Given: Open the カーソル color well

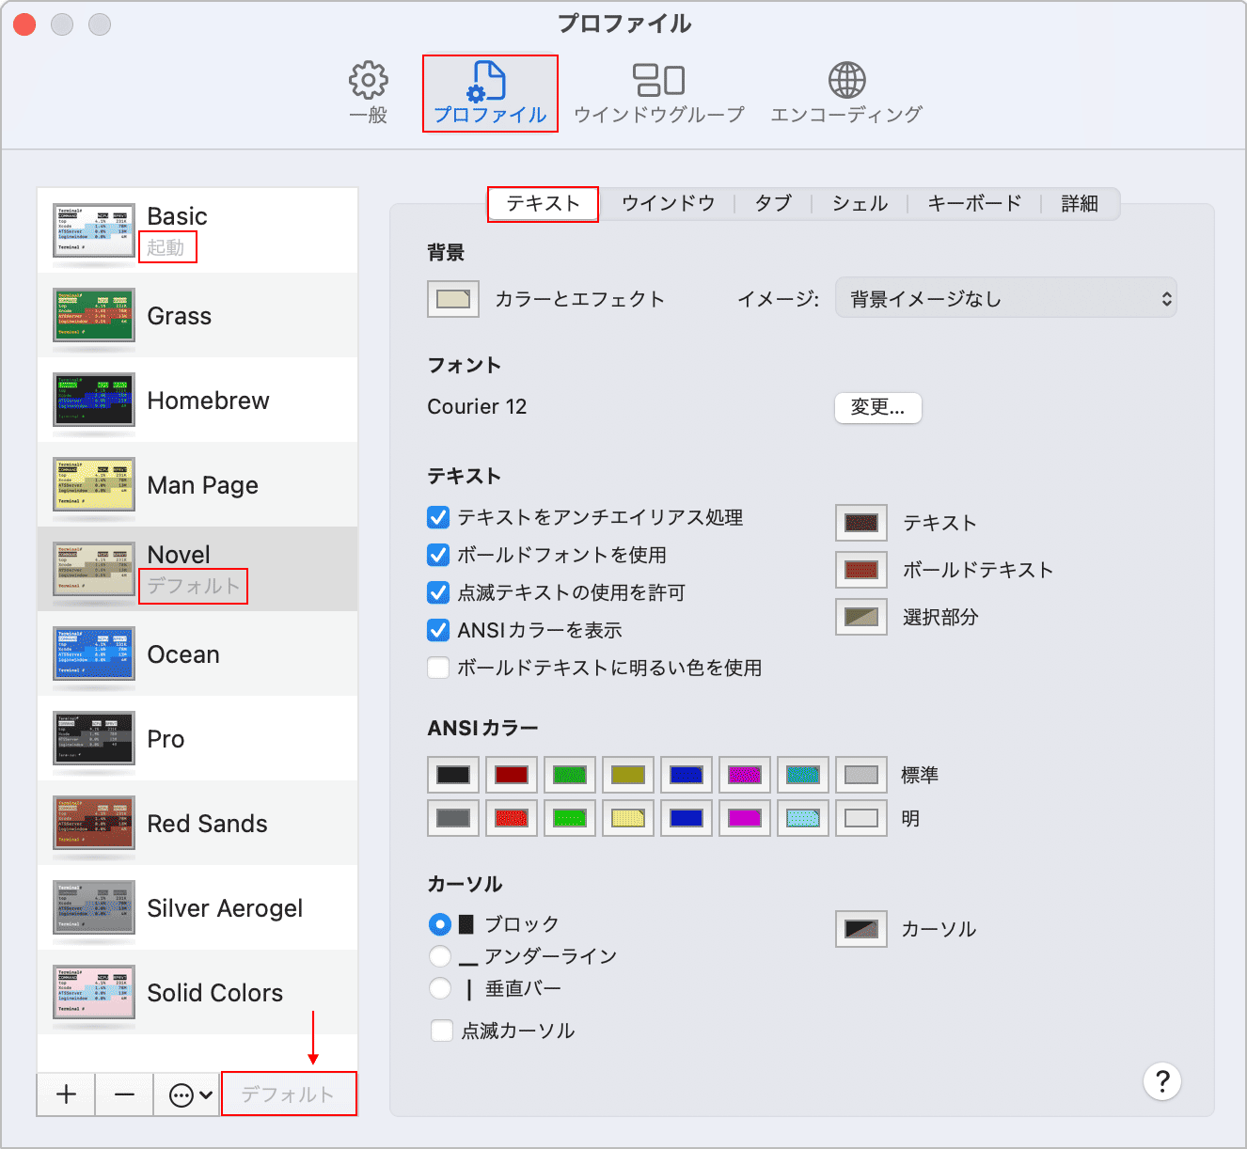Looking at the screenshot, I should 861,929.
